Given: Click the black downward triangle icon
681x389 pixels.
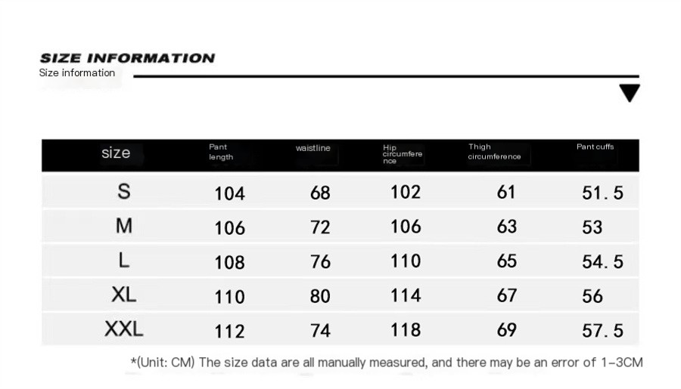Looking at the screenshot, I should coord(629,94).
